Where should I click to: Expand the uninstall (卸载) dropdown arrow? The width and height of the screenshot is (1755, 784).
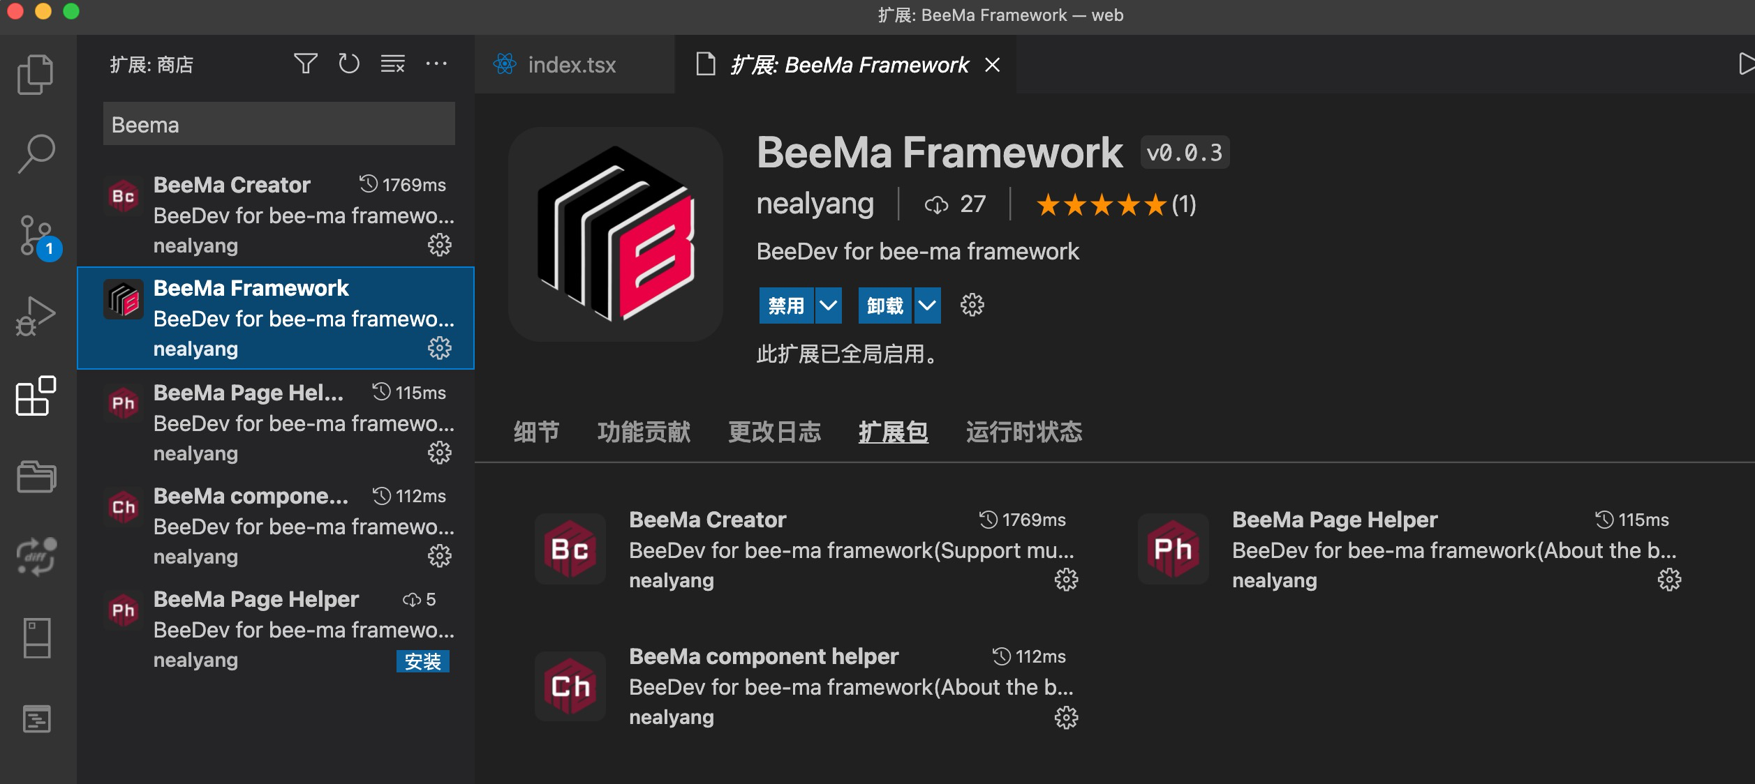927,306
